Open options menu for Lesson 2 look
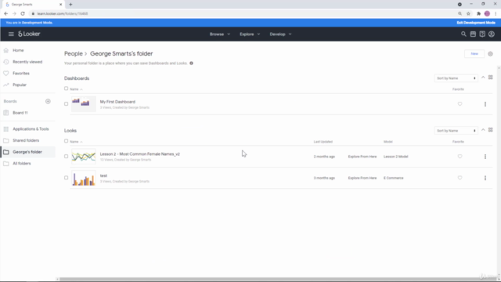The image size is (501, 282). coord(485,157)
